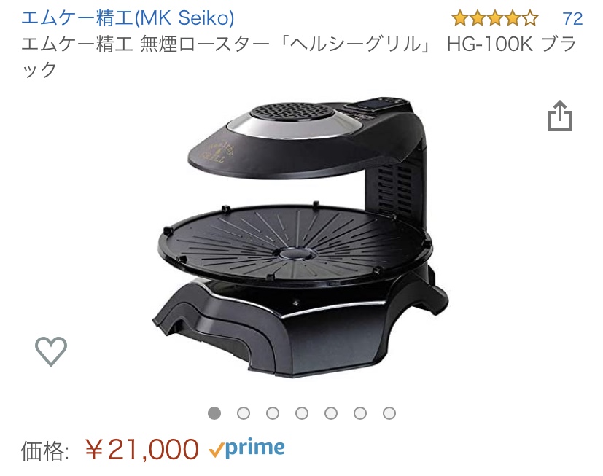The image size is (603, 476).
Task: Switch to the third image indicator dot
Action: [x=273, y=413]
